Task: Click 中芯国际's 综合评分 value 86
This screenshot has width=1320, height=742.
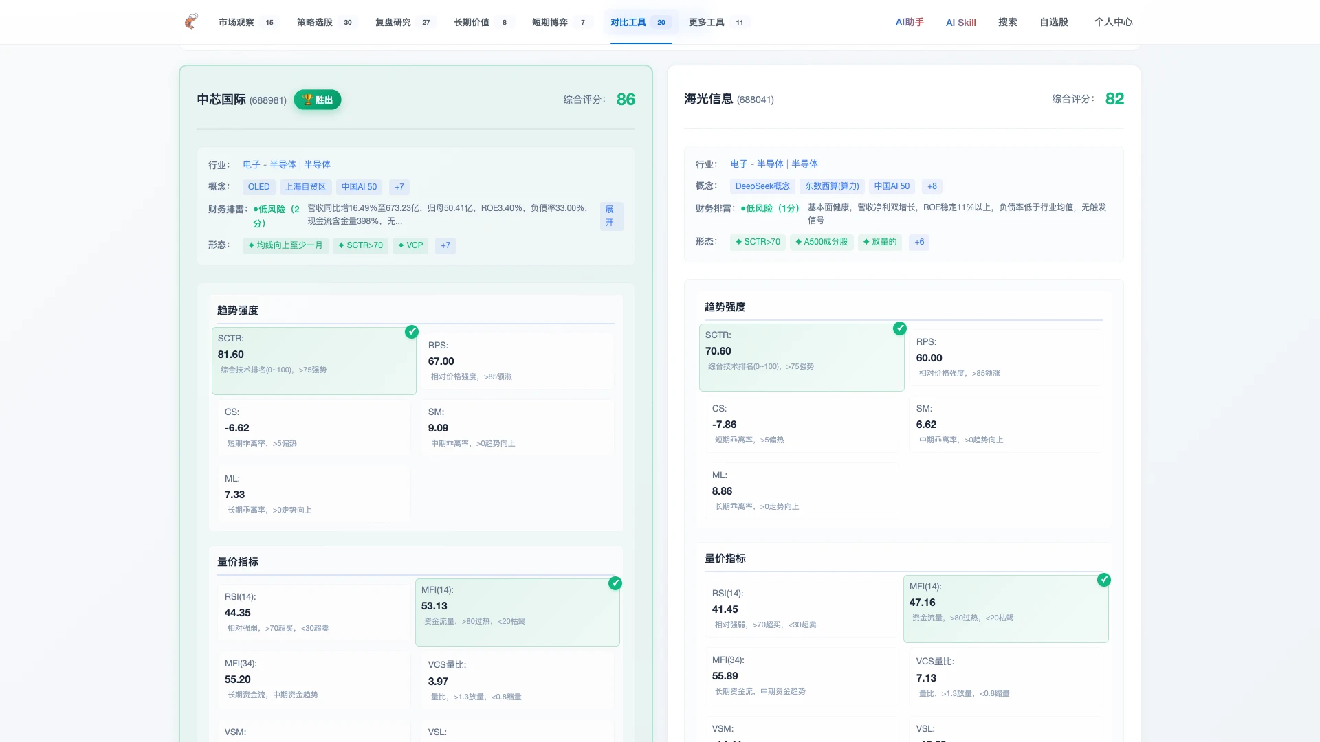Action: coord(626,100)
